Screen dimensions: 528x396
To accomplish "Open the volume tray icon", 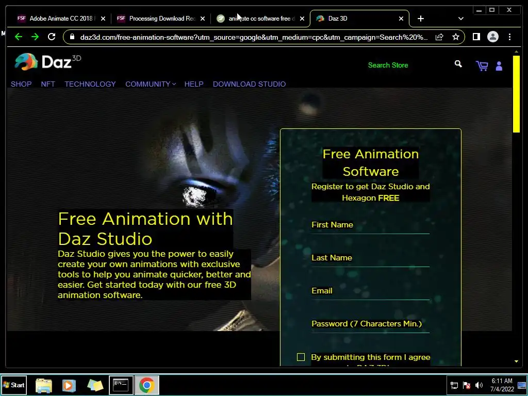I will 479,385.
